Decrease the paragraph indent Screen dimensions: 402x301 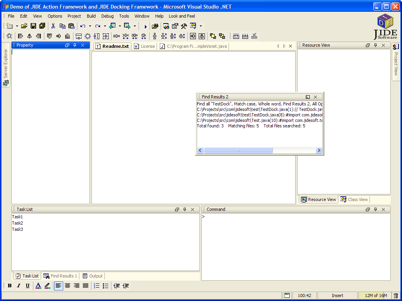click(x=117, y=286)
